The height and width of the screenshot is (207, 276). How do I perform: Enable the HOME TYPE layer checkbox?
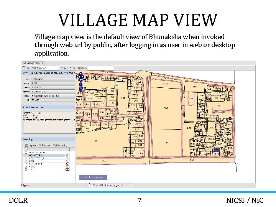[x=26, y=155]
